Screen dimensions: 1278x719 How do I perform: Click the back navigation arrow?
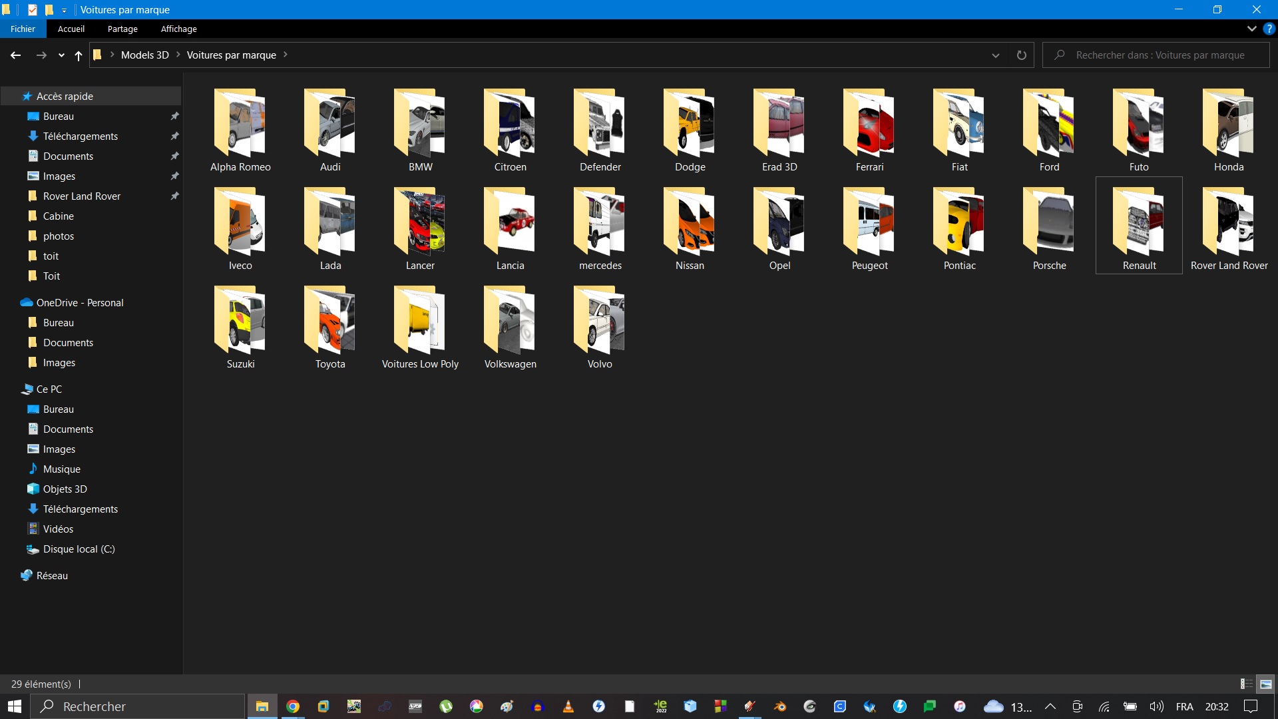pos(16,55)
